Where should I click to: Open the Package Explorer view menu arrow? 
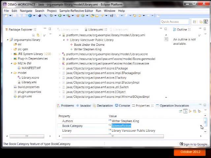(x=50, y=34)
